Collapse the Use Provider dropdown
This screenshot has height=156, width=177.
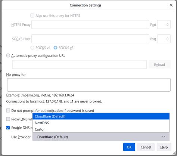click(101, 137)
